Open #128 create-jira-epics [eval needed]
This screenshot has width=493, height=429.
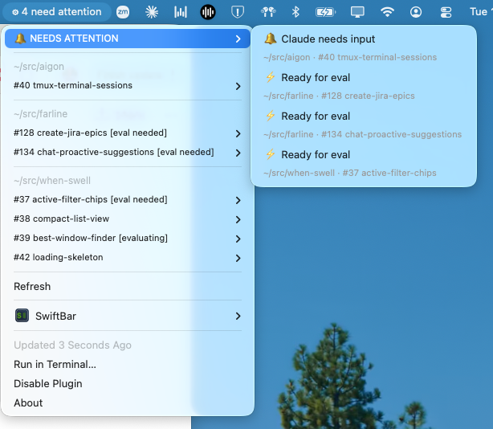tap(128, 133)
